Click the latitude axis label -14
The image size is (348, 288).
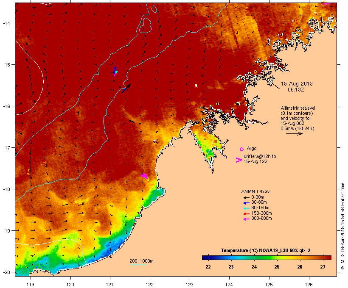(6, 23)
